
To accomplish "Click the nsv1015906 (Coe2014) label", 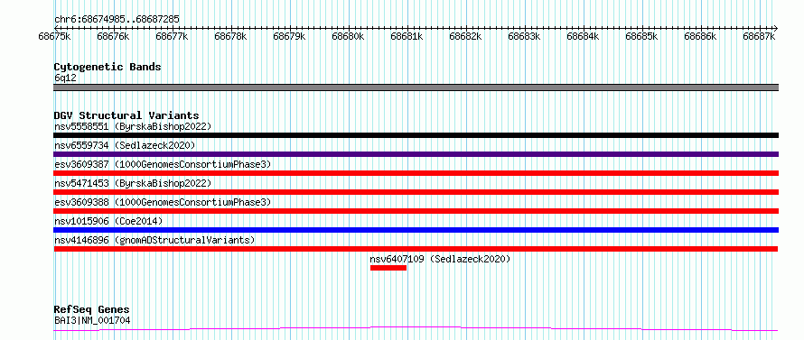I will [x=108, y=221].
